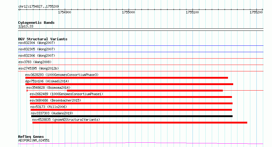Click the 12p13.33 band label
This screenshot has height=147, width=272.
pyautogui.click(x=26, y=27)
